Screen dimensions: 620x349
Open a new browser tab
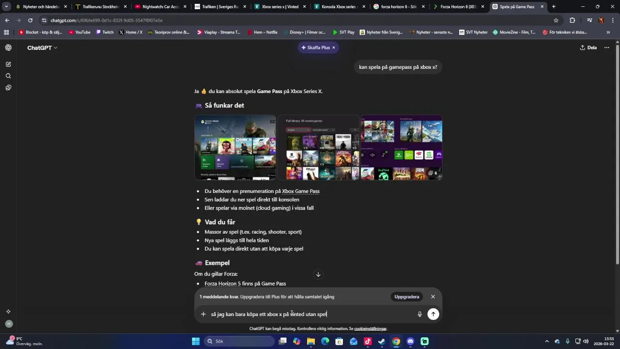pyautogui.click(x=554, y=7)
